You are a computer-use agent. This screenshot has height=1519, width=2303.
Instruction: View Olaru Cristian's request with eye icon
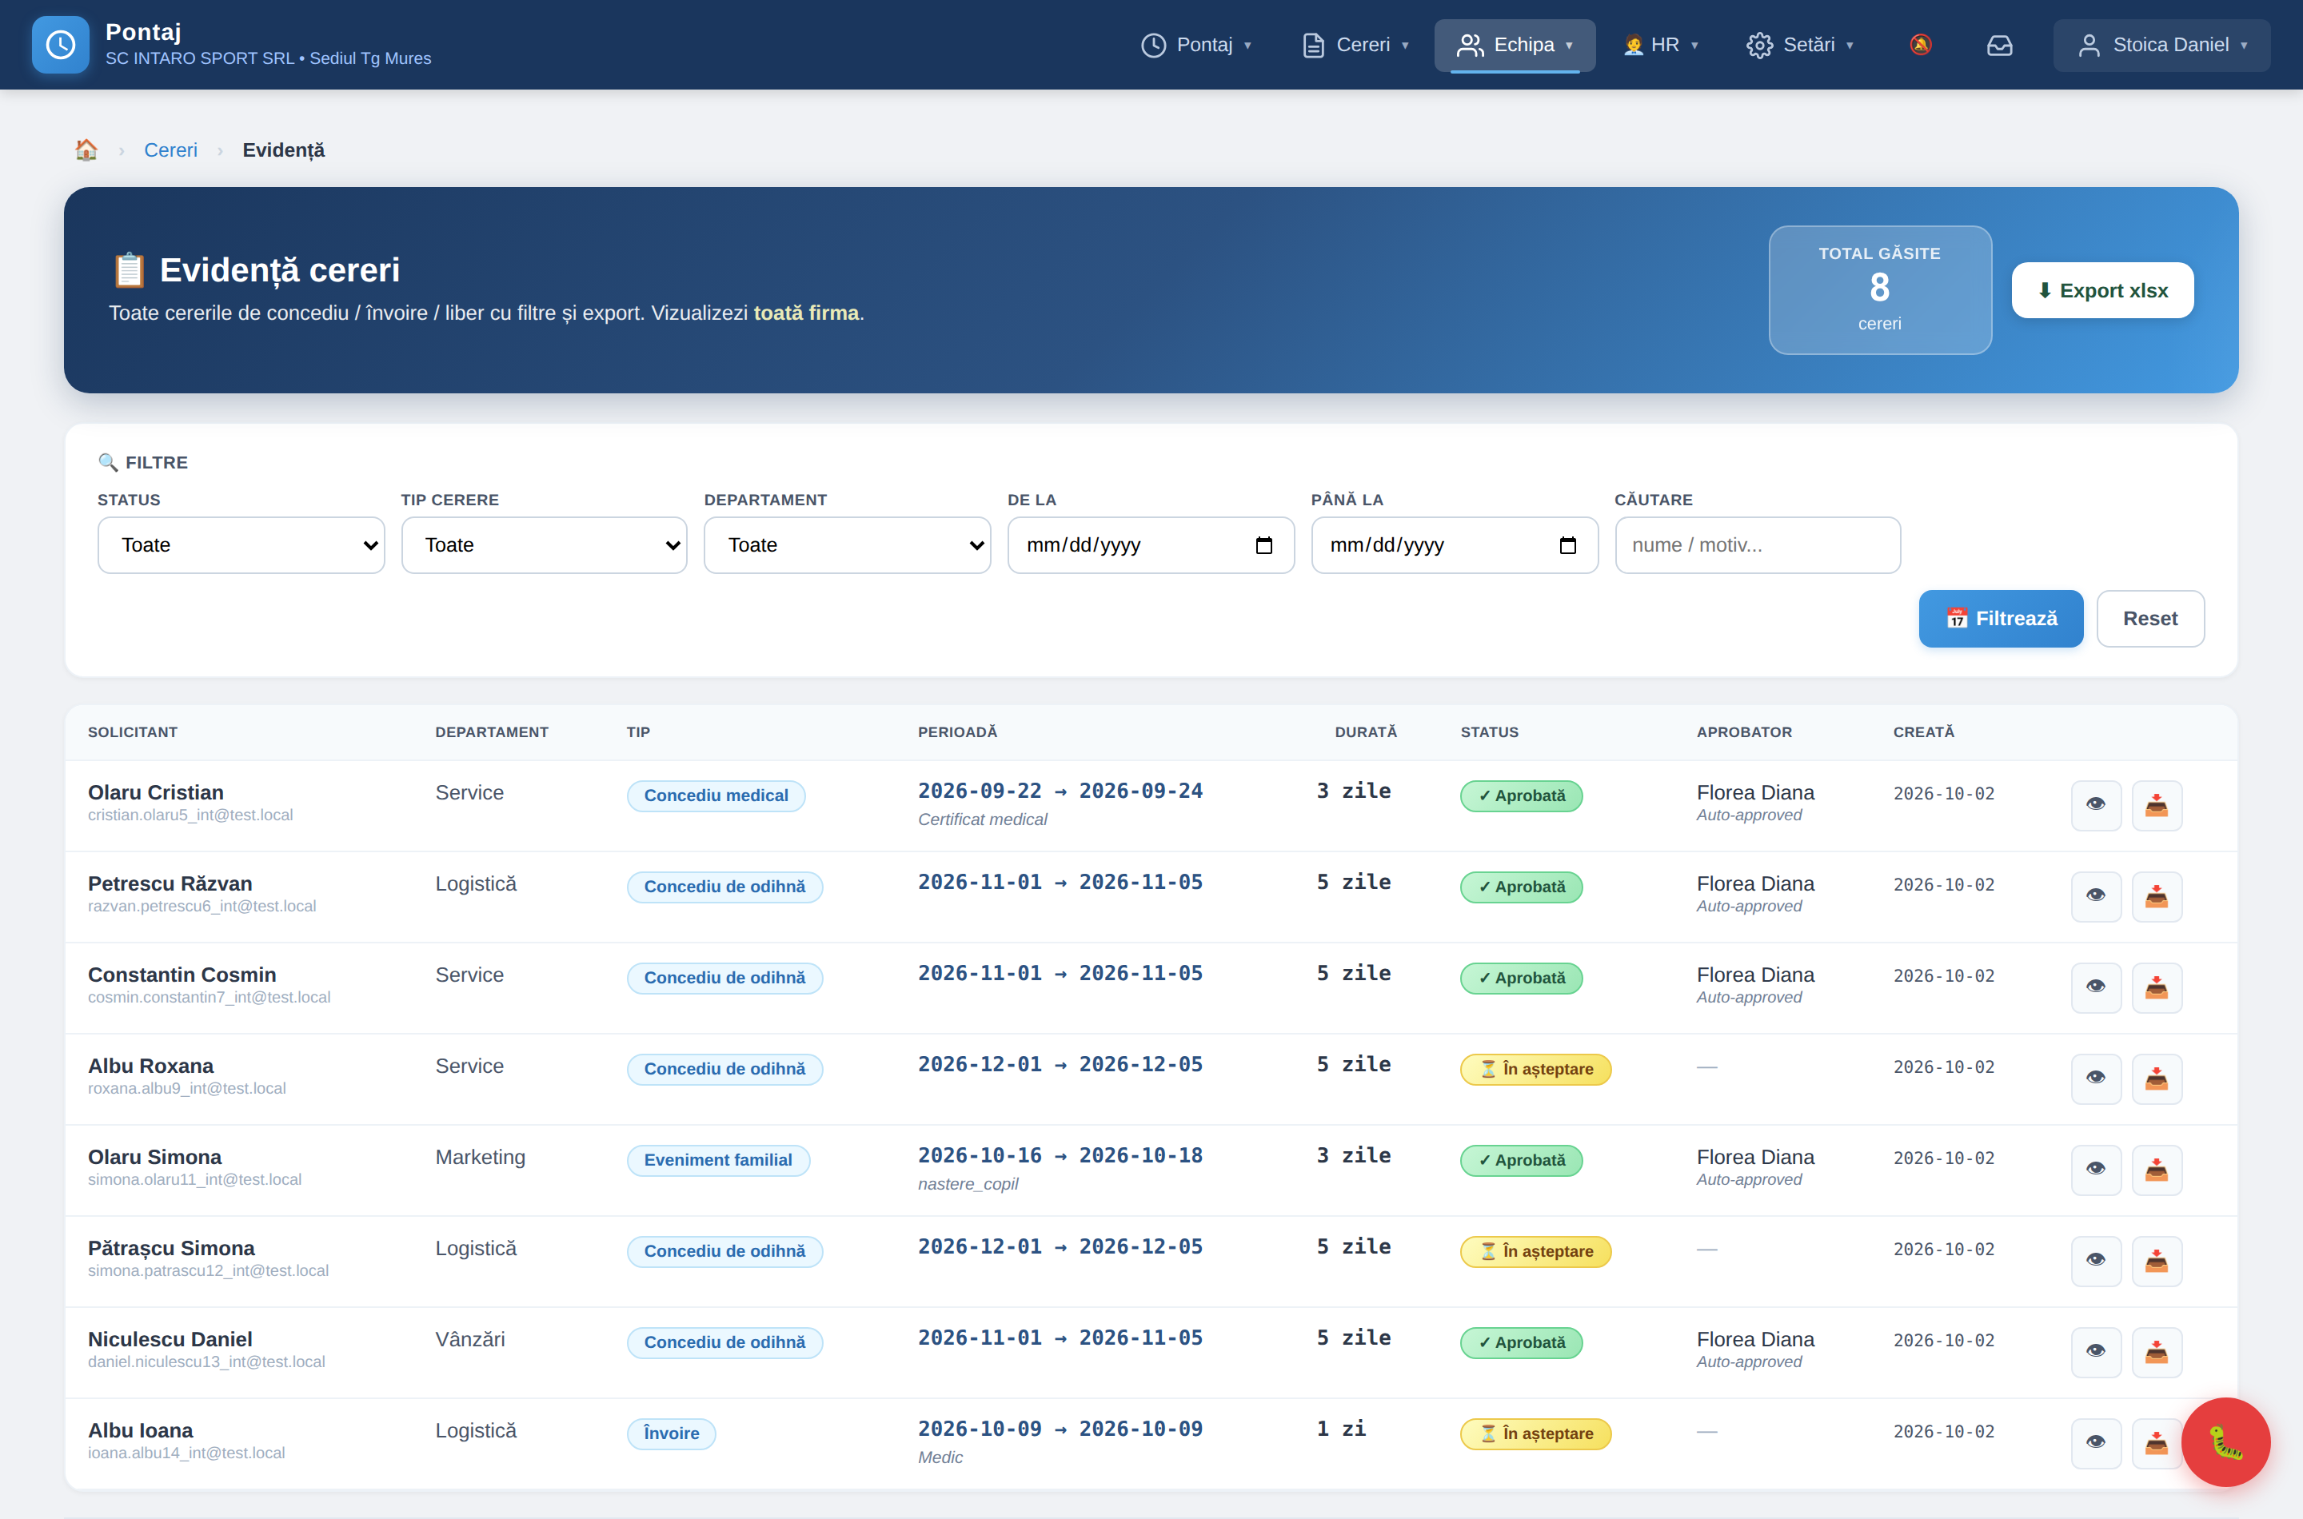click(2096, 805)
